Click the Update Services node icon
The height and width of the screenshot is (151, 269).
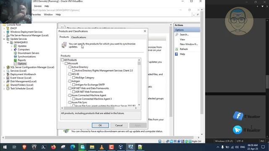[8, 39]
